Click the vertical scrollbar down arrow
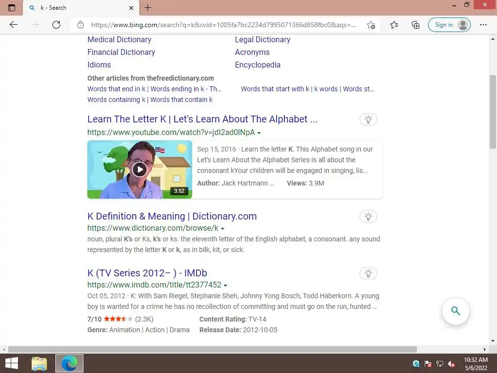This screenshot has height=373, width=497. coord(493,341)
